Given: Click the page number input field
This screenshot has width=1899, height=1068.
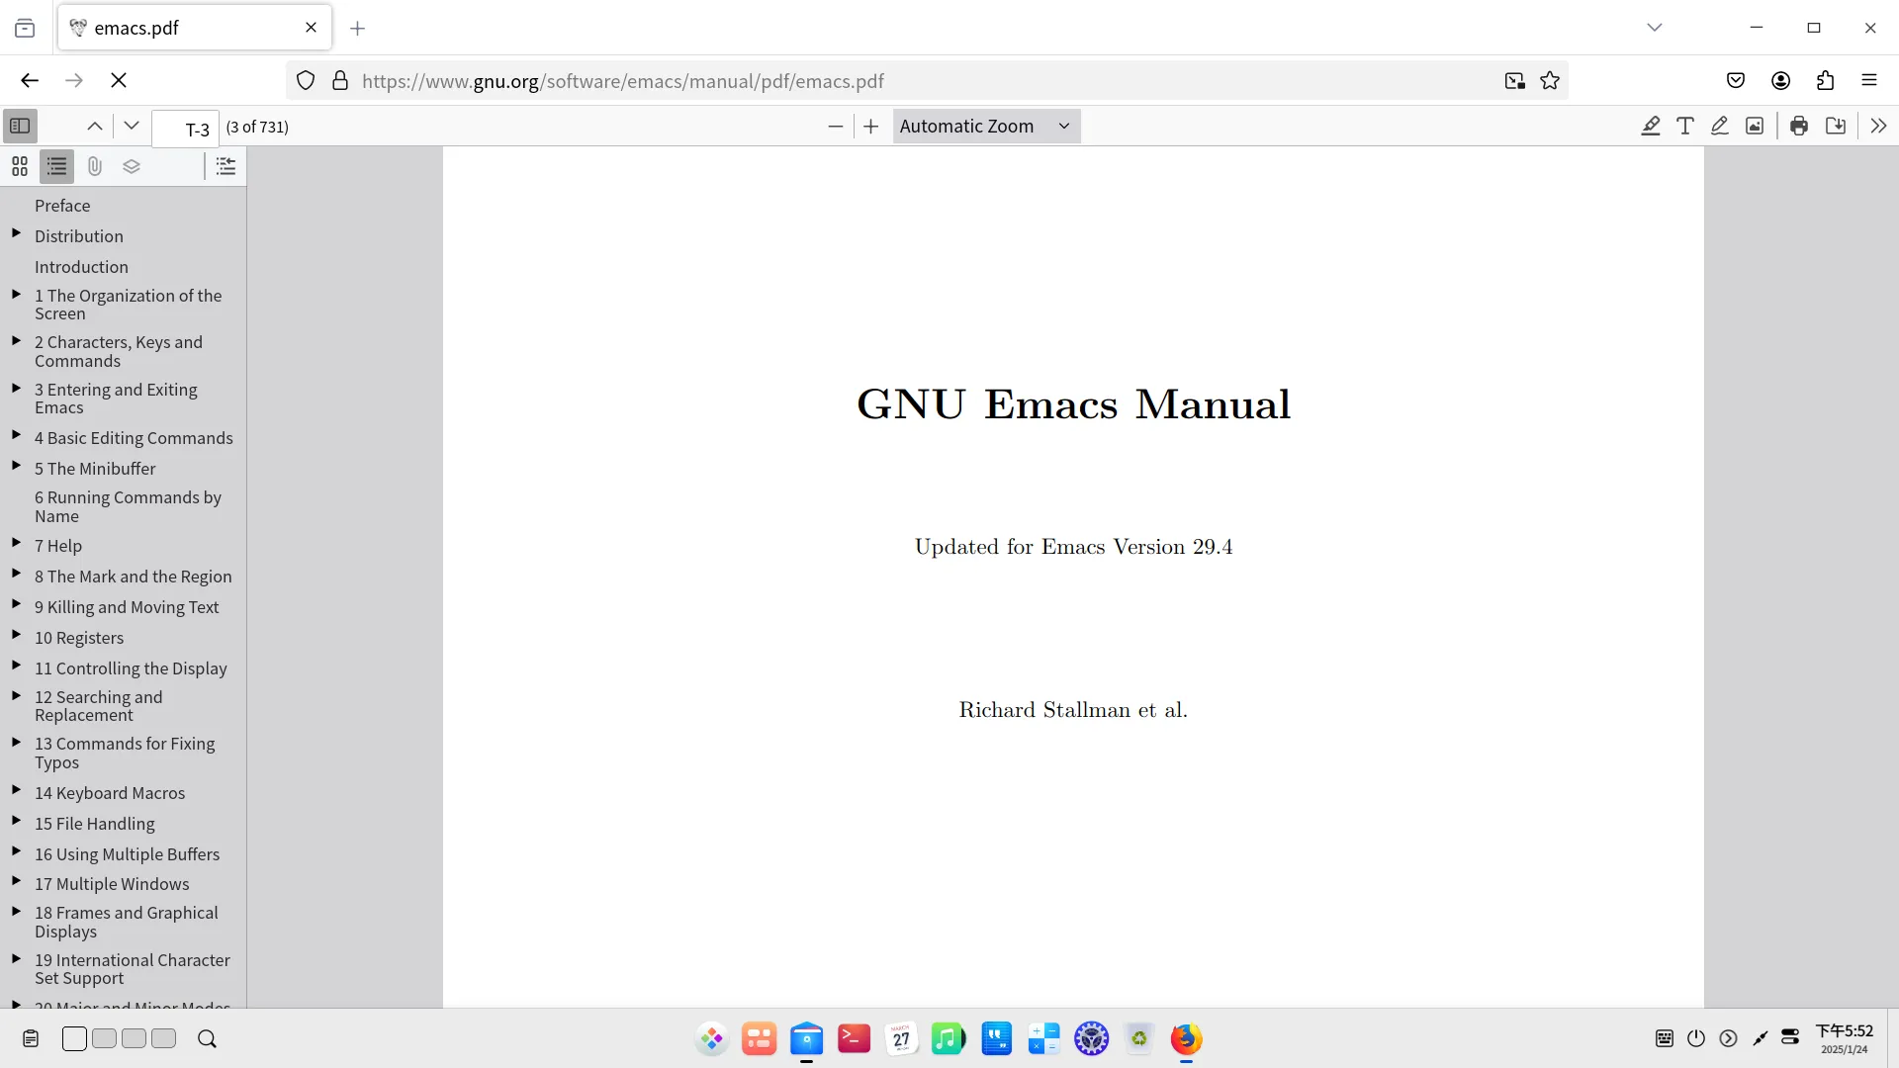Looking at the screenshot, I should tap(186, 129).
